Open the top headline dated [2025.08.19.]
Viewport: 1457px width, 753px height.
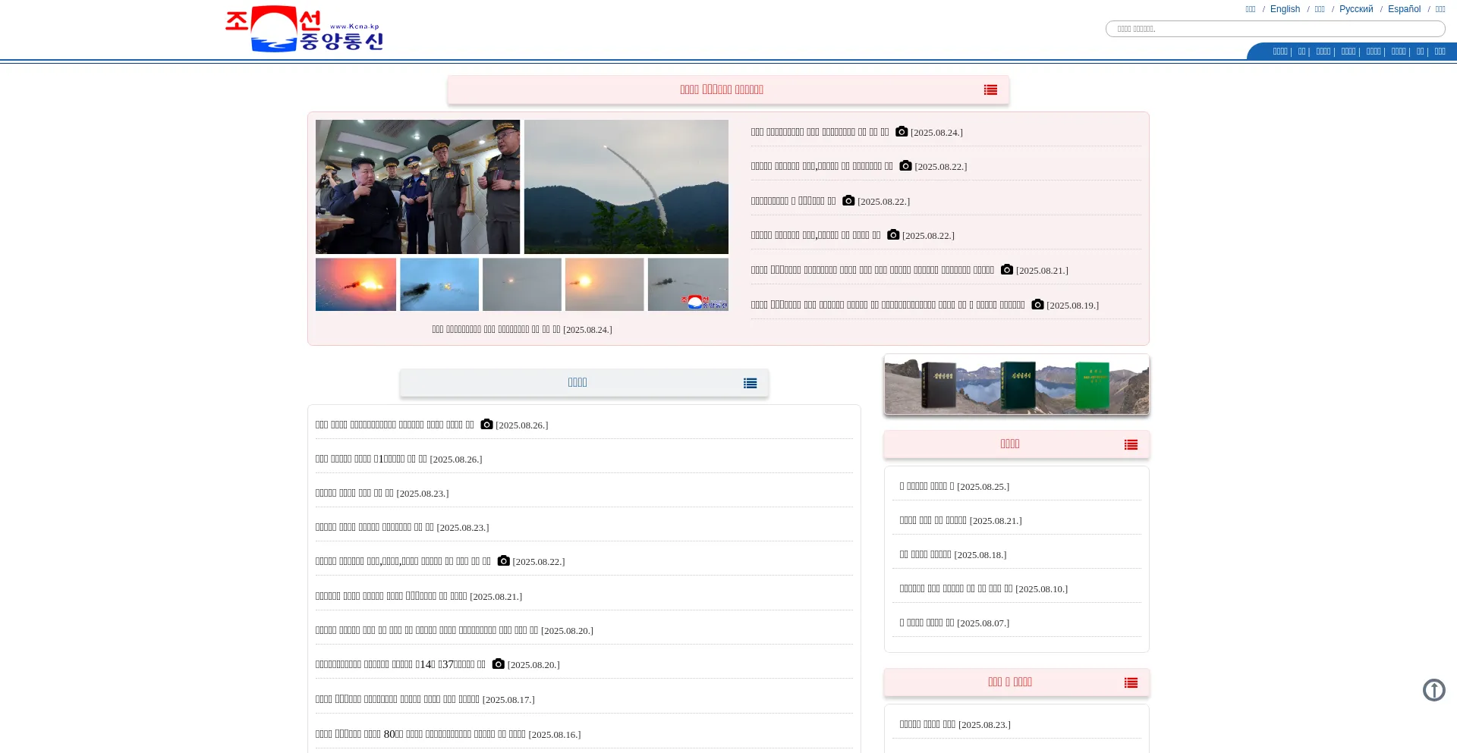(x=925, y=305)
